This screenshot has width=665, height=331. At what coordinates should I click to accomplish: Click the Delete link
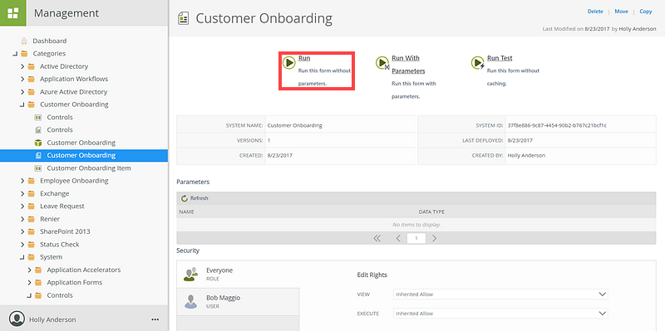pos(595,12)
